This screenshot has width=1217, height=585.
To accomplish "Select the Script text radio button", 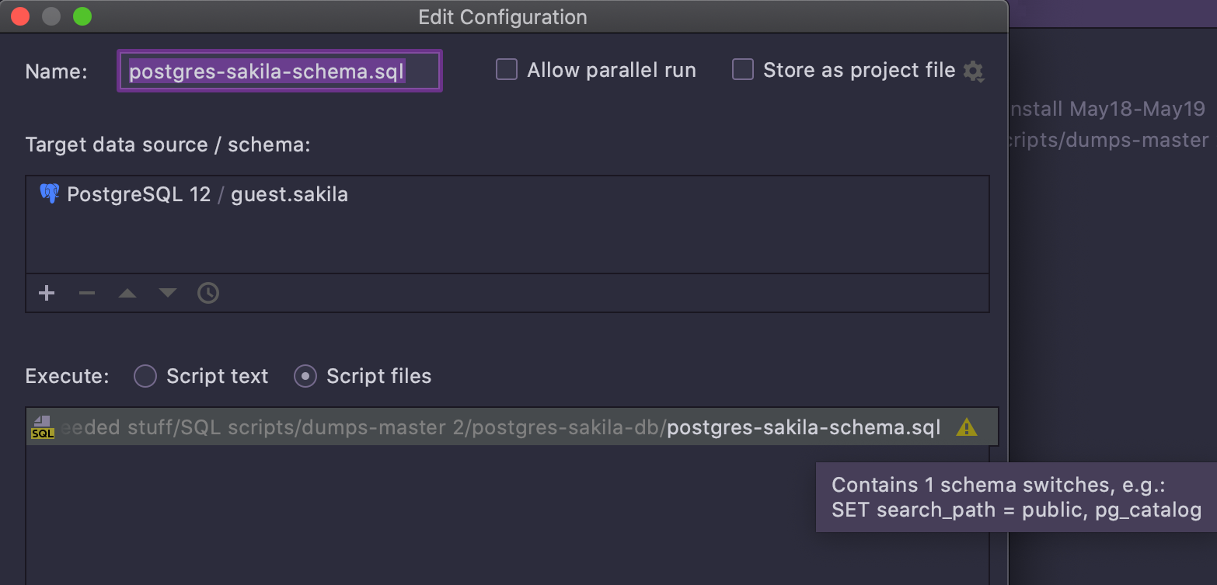I will [x=145, y=376].
